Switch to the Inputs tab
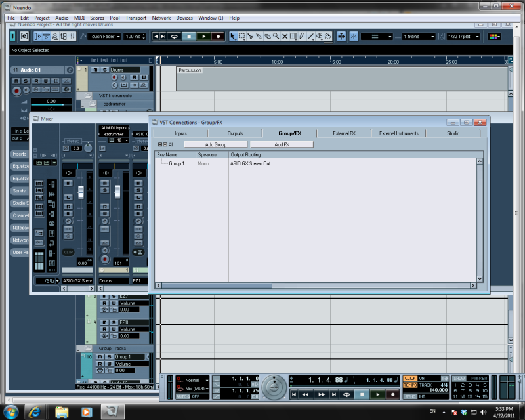 point(181,133)
